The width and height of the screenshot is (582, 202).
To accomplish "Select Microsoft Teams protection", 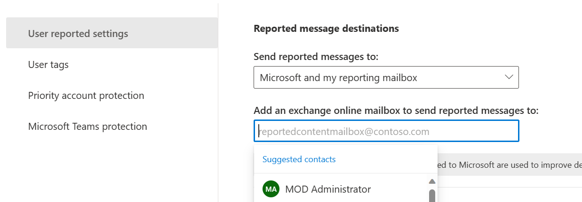I will click(x=88, y=127).
